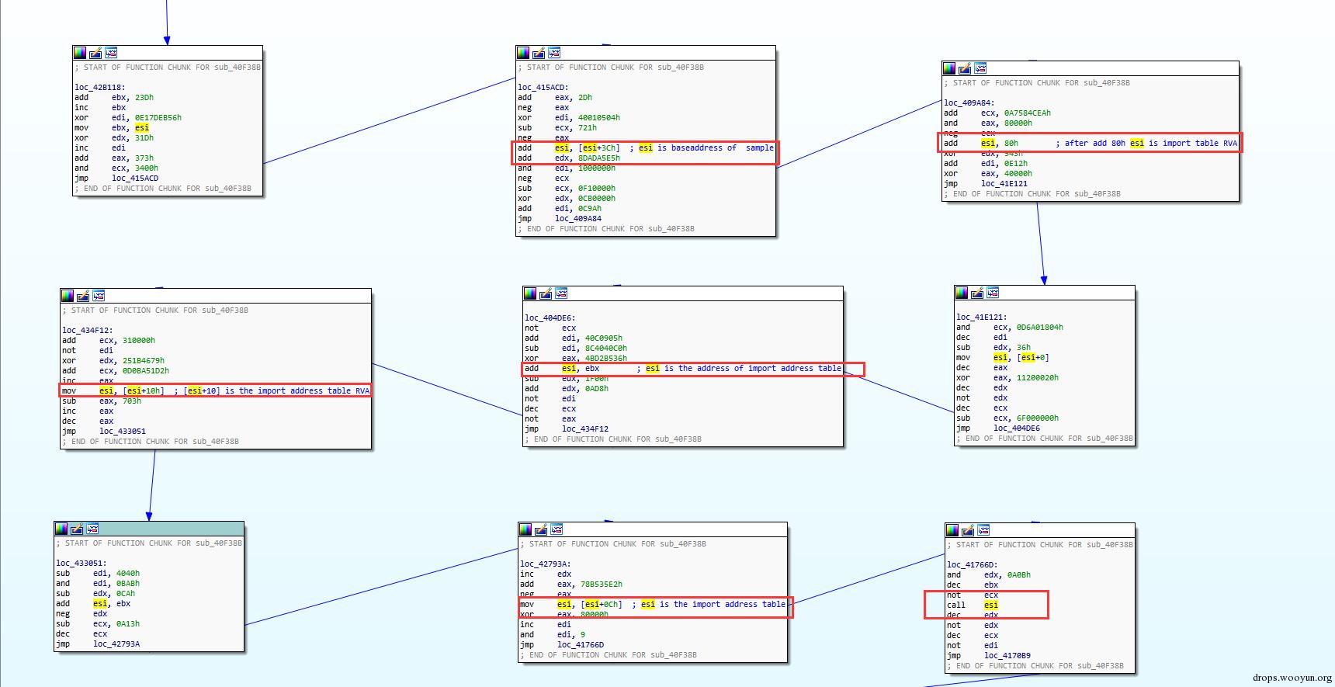This screenshot has height=687, width=1335.
Task: Select the 'mov esi, [esi+0]' instruction
Action: tap(1003, 357)
